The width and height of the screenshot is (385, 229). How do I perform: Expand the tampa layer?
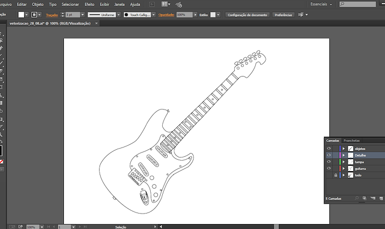[x=344, y=162]
